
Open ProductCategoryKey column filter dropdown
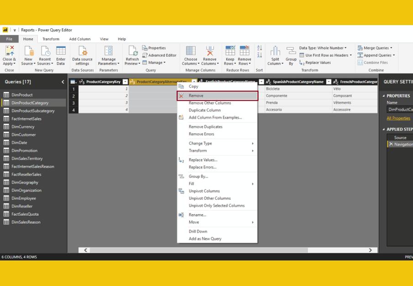click(125, 82)
